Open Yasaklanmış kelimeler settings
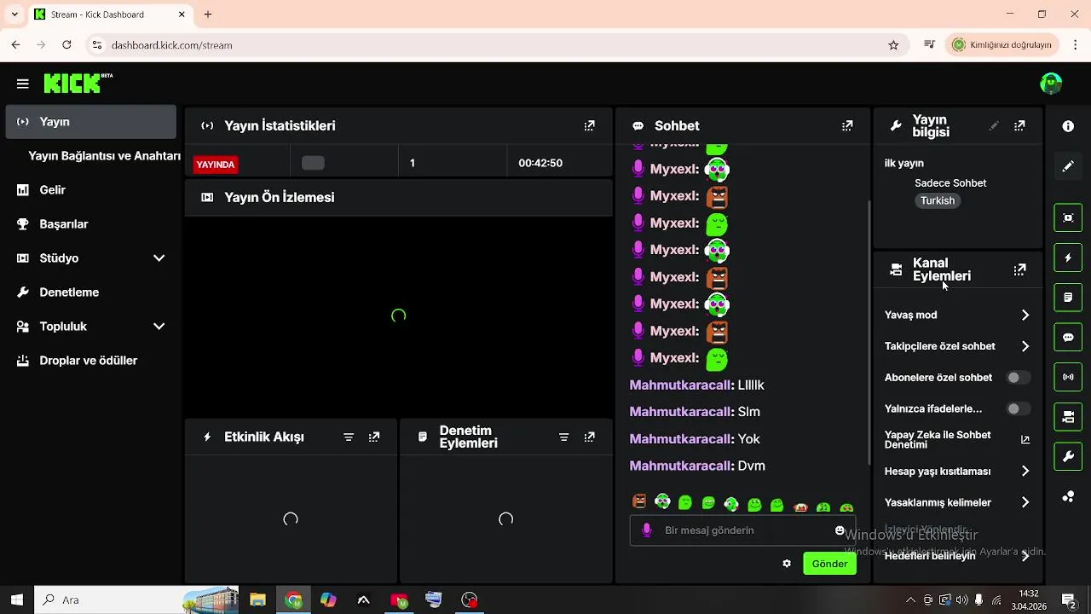1091x614 pixels. (x=957, y=502)
